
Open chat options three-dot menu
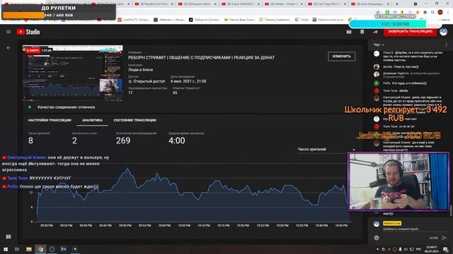(446, 45)
